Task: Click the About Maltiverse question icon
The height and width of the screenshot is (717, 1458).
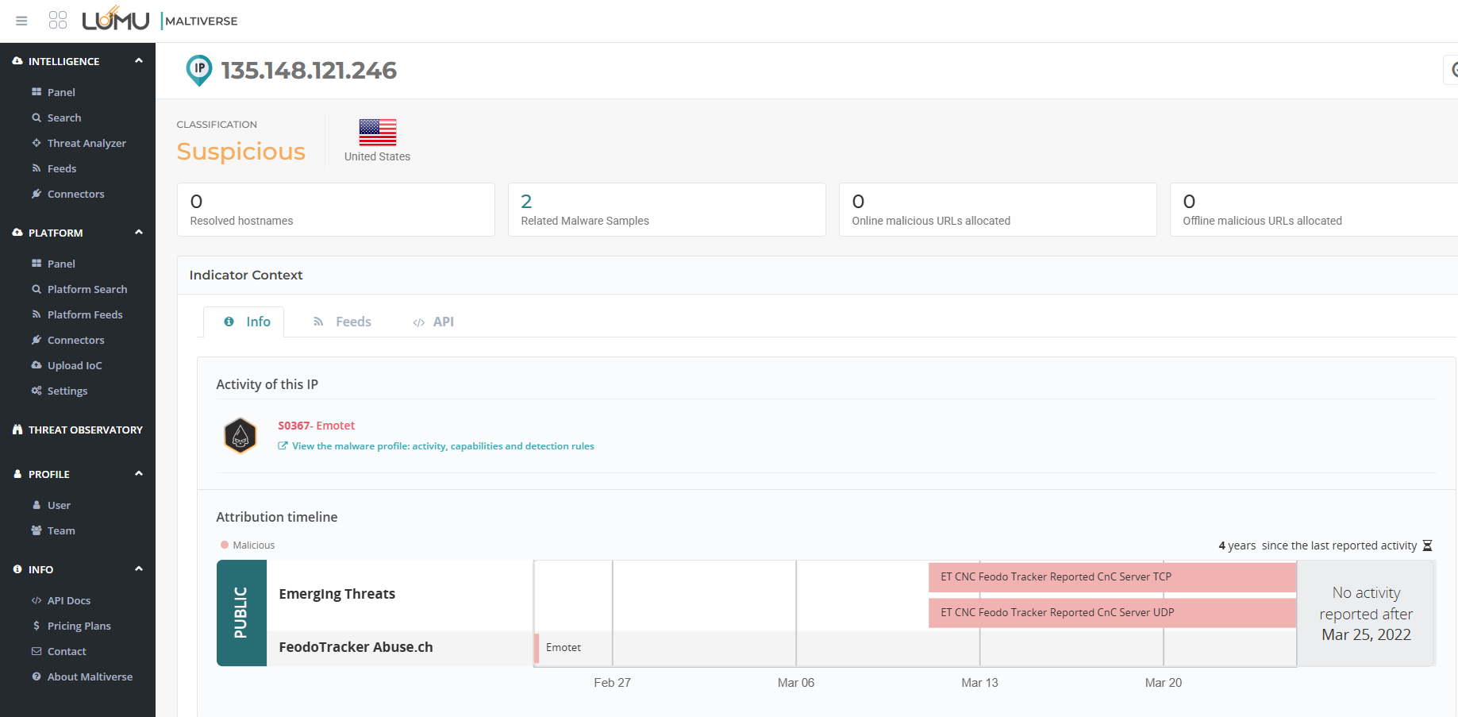Action: pyautogui.click(x=37, y=677)
